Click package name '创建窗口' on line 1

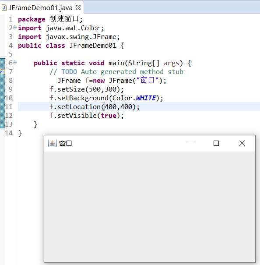pyautogui.click(x=64, y=19)
